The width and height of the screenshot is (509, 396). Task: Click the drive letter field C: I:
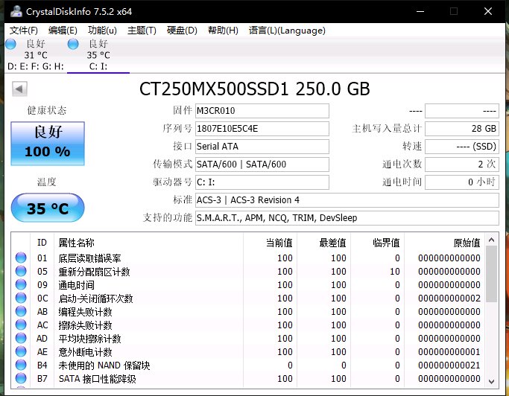[262, 182]
